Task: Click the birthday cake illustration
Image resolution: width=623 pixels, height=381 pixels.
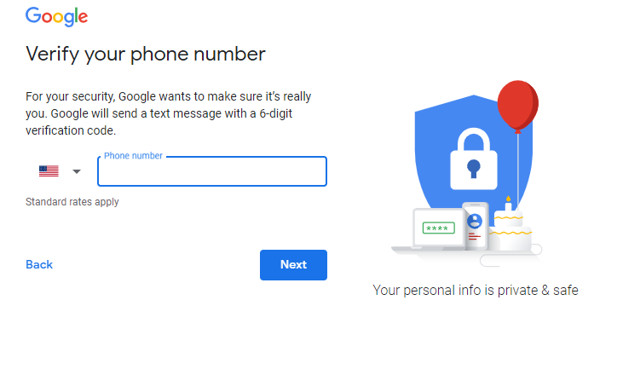Action: point(511,230)
